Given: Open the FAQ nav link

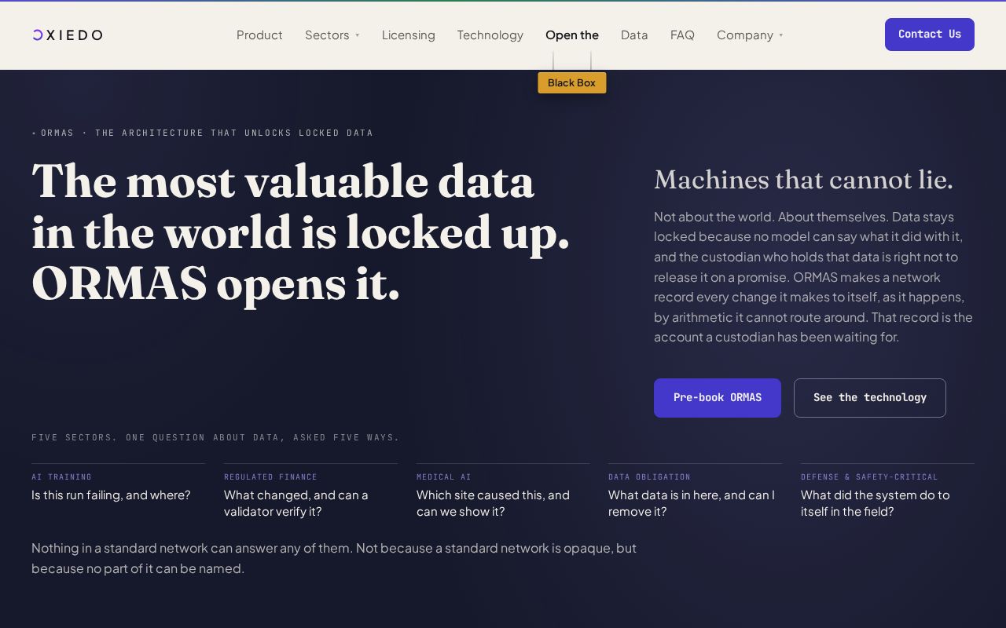Looking at the screenshot, I should point(682,35).
